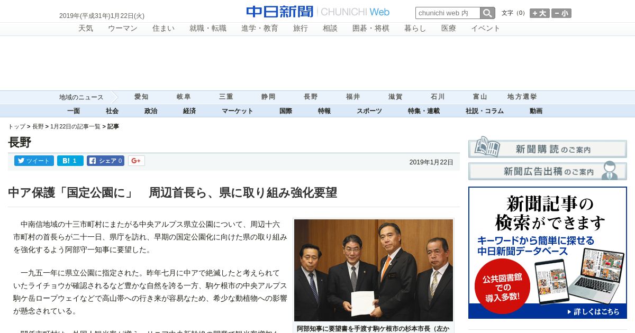Go to the 国際 category
635x333 pixels.
(x=286, y=111)
